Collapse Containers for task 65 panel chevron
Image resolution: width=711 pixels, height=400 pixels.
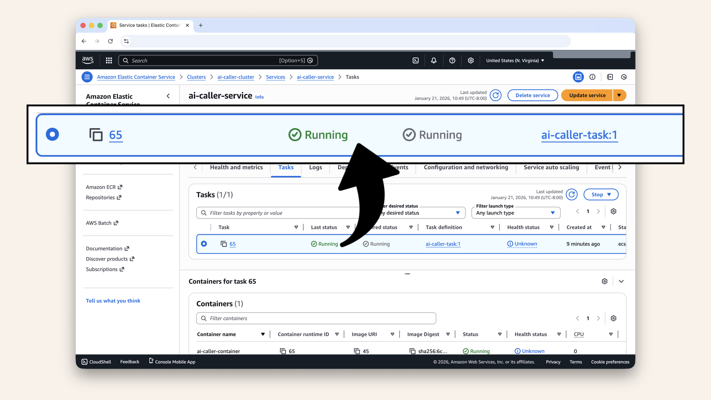[x=621, y=281]
